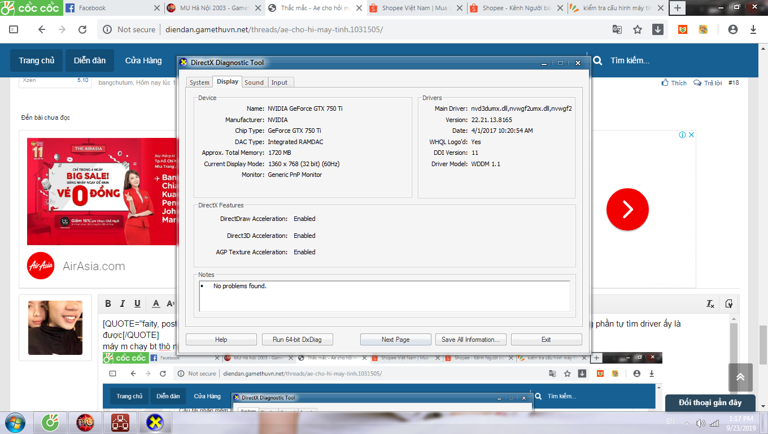Select the Input tab in DxDiag
Image resolution: width=768 pixels, height=434 pixels.
click(x=280, y=83)
